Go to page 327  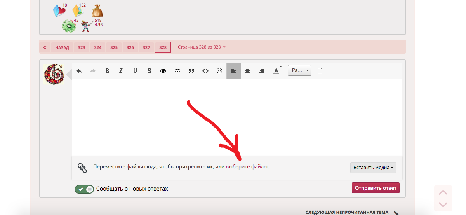click(x=146, y=47)
